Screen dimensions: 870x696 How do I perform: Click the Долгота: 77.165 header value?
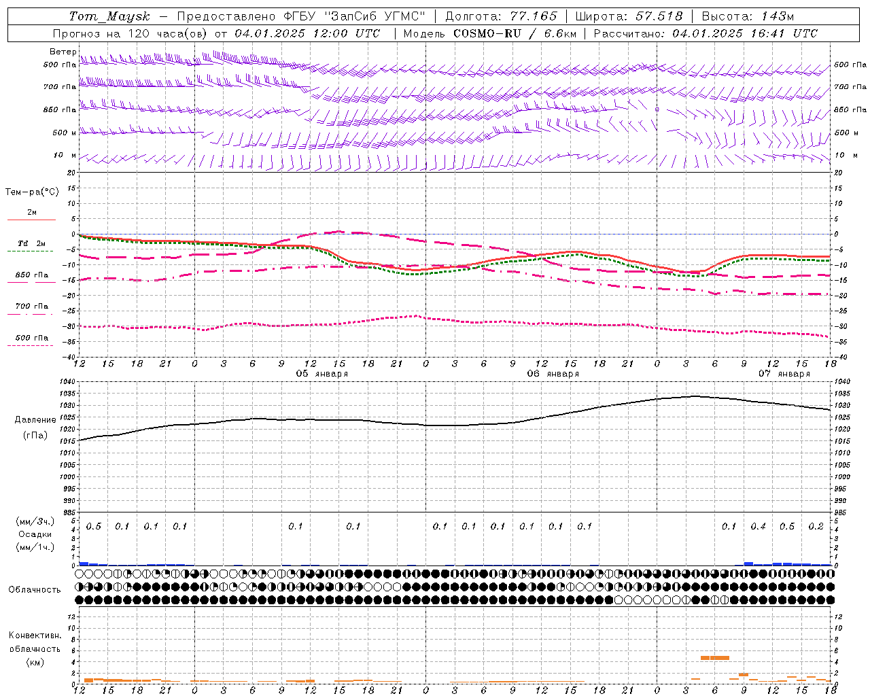[501, 16]
